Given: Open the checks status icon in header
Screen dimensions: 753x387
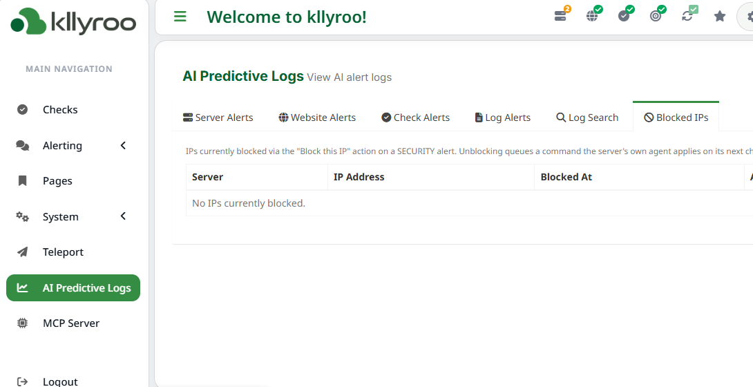Looking at the screenshot, I should pyautogui.click(x=625, y=15).
